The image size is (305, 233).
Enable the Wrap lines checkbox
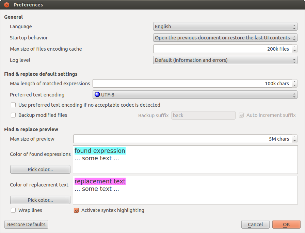[x=13, y=210]
